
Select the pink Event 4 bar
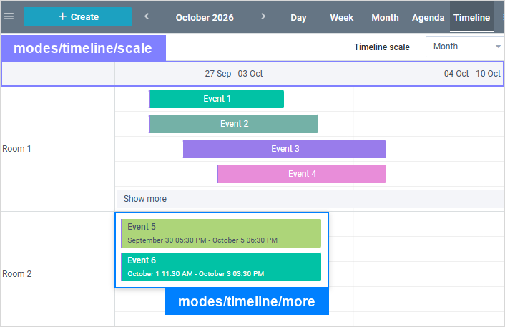click(x=301, y=174)
